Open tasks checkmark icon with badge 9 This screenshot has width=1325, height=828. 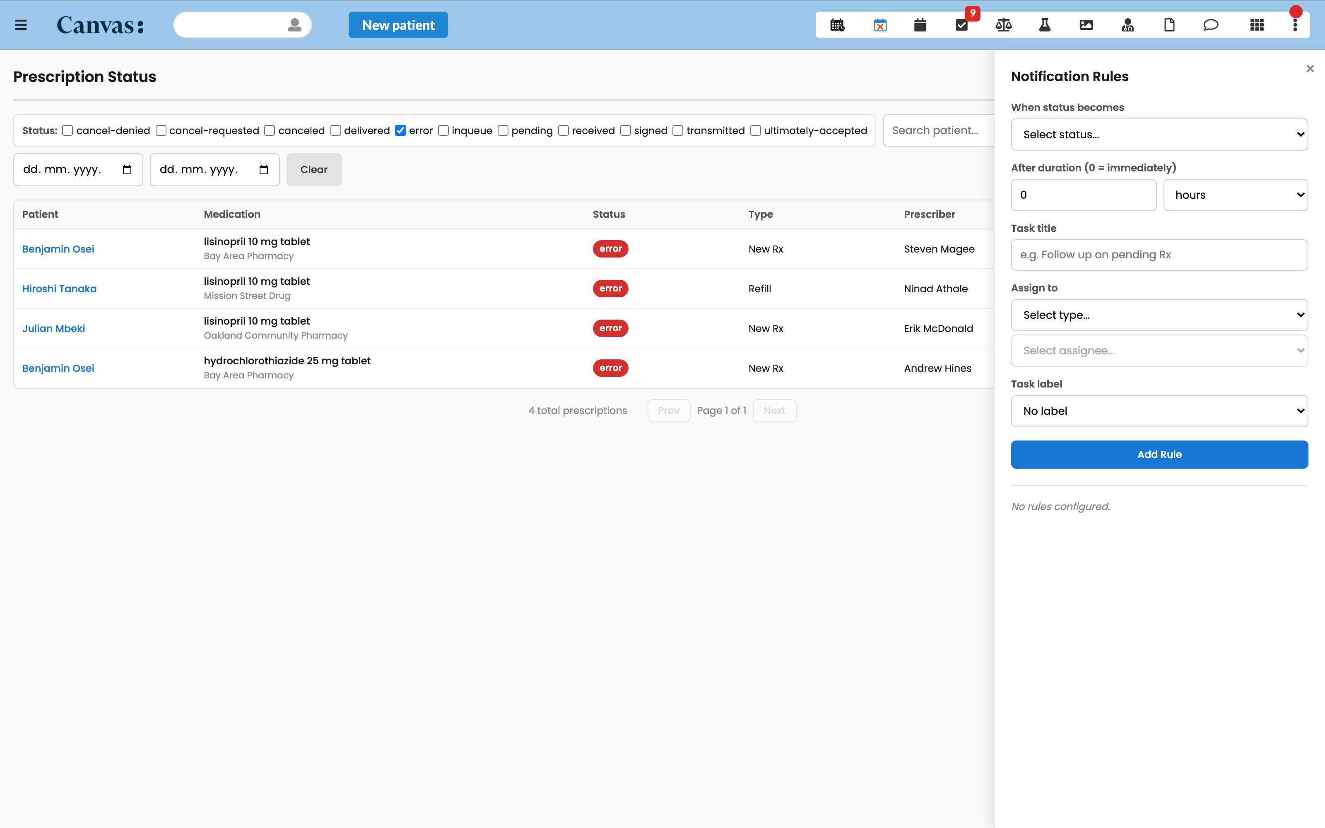coord(962,25)
